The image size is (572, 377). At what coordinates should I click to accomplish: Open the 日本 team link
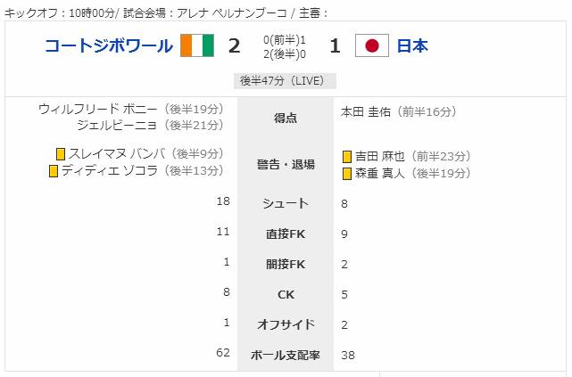(x=412, y=45)
